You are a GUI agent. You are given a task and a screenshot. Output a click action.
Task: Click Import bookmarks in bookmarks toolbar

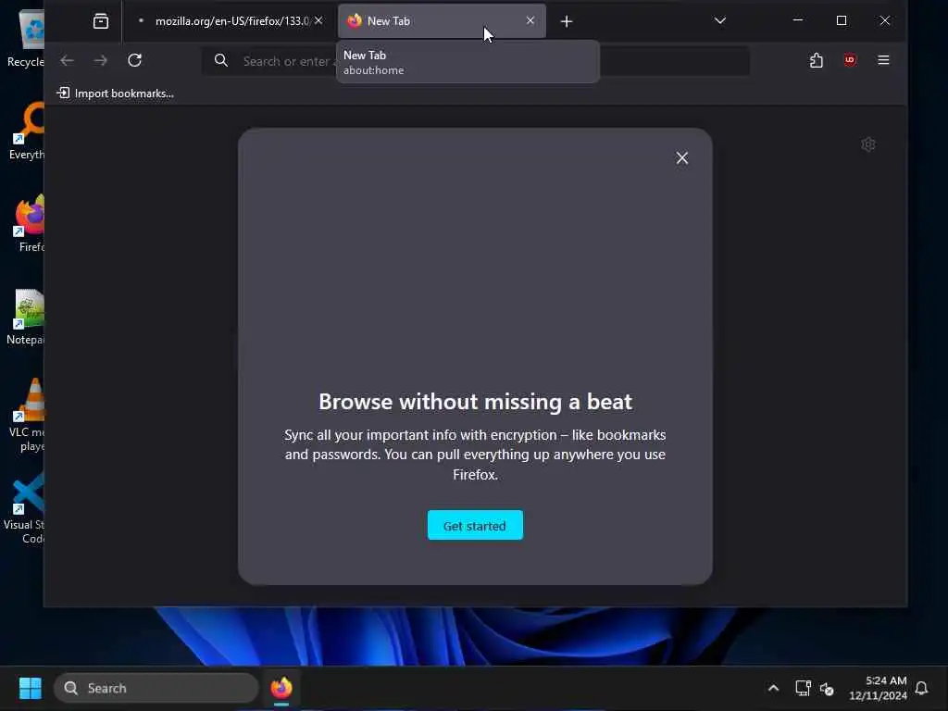[115, 94]
